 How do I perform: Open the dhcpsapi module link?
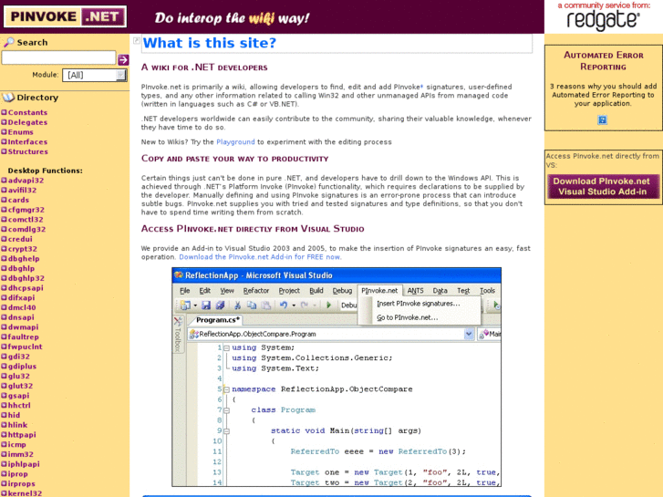(x=26, y=287)
